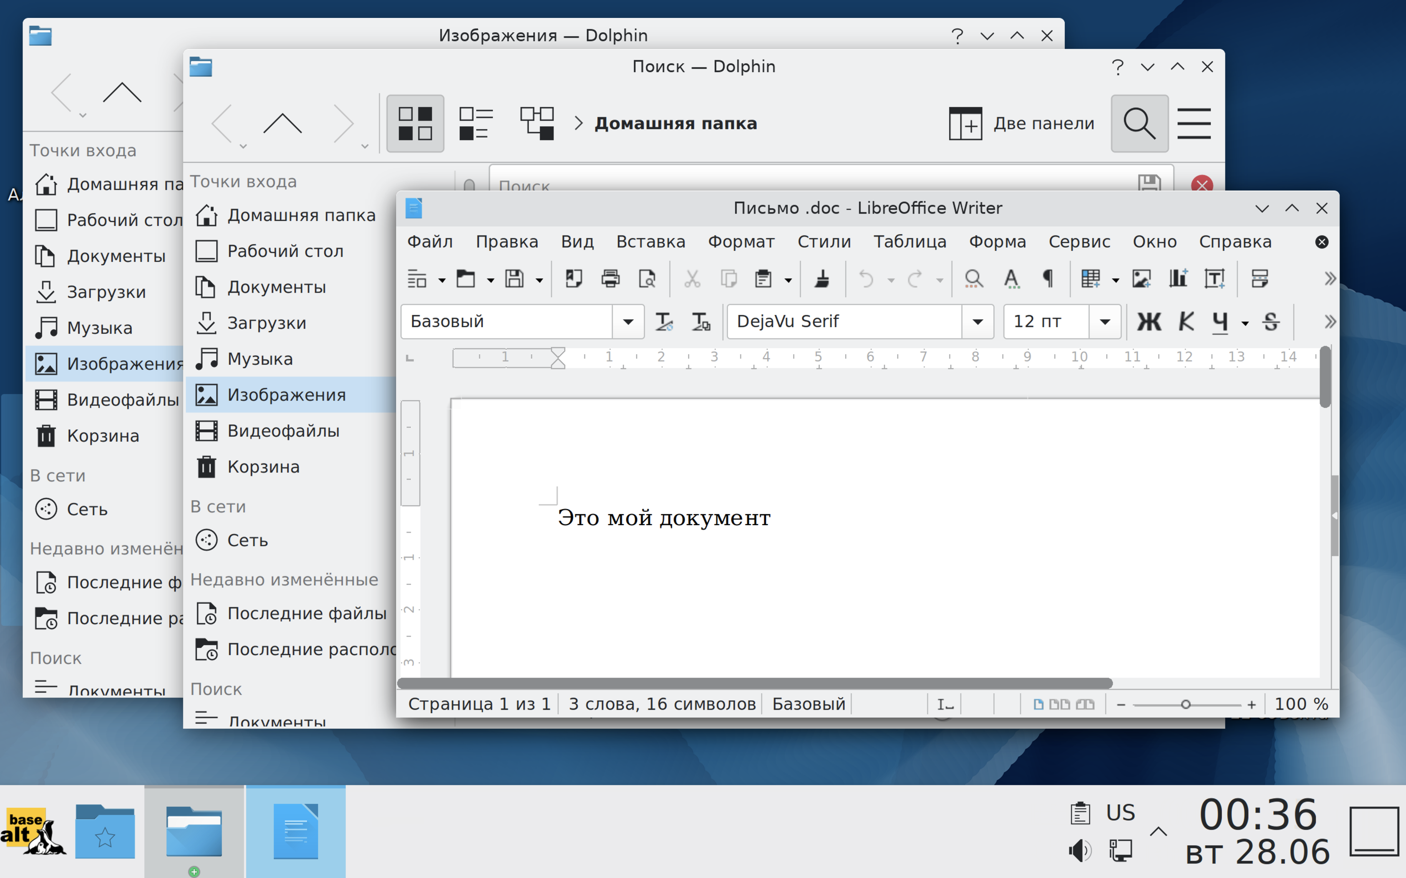This screenshot has height=878, width=1406.
Task: Click Две панели split button in Поиск Dolphin
Action: pyautogui.click(x=1021, y=124)
